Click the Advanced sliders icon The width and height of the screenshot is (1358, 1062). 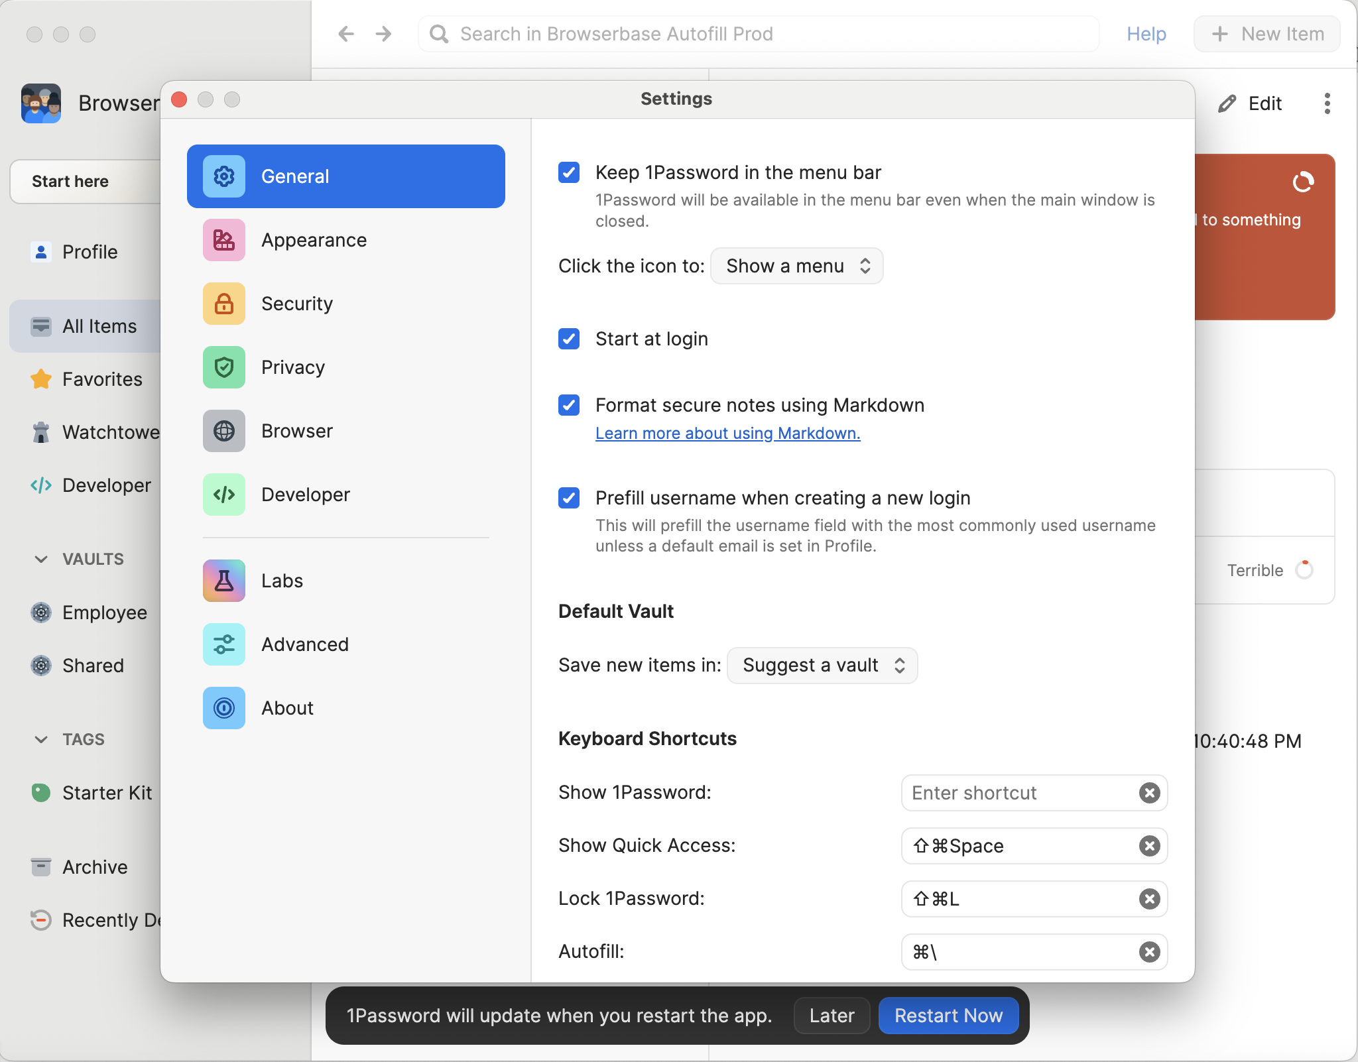tap(224, 644)
